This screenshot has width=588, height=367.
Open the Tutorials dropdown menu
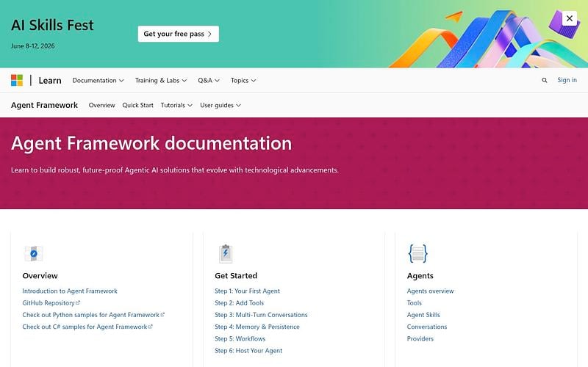[x=176, y=105]
